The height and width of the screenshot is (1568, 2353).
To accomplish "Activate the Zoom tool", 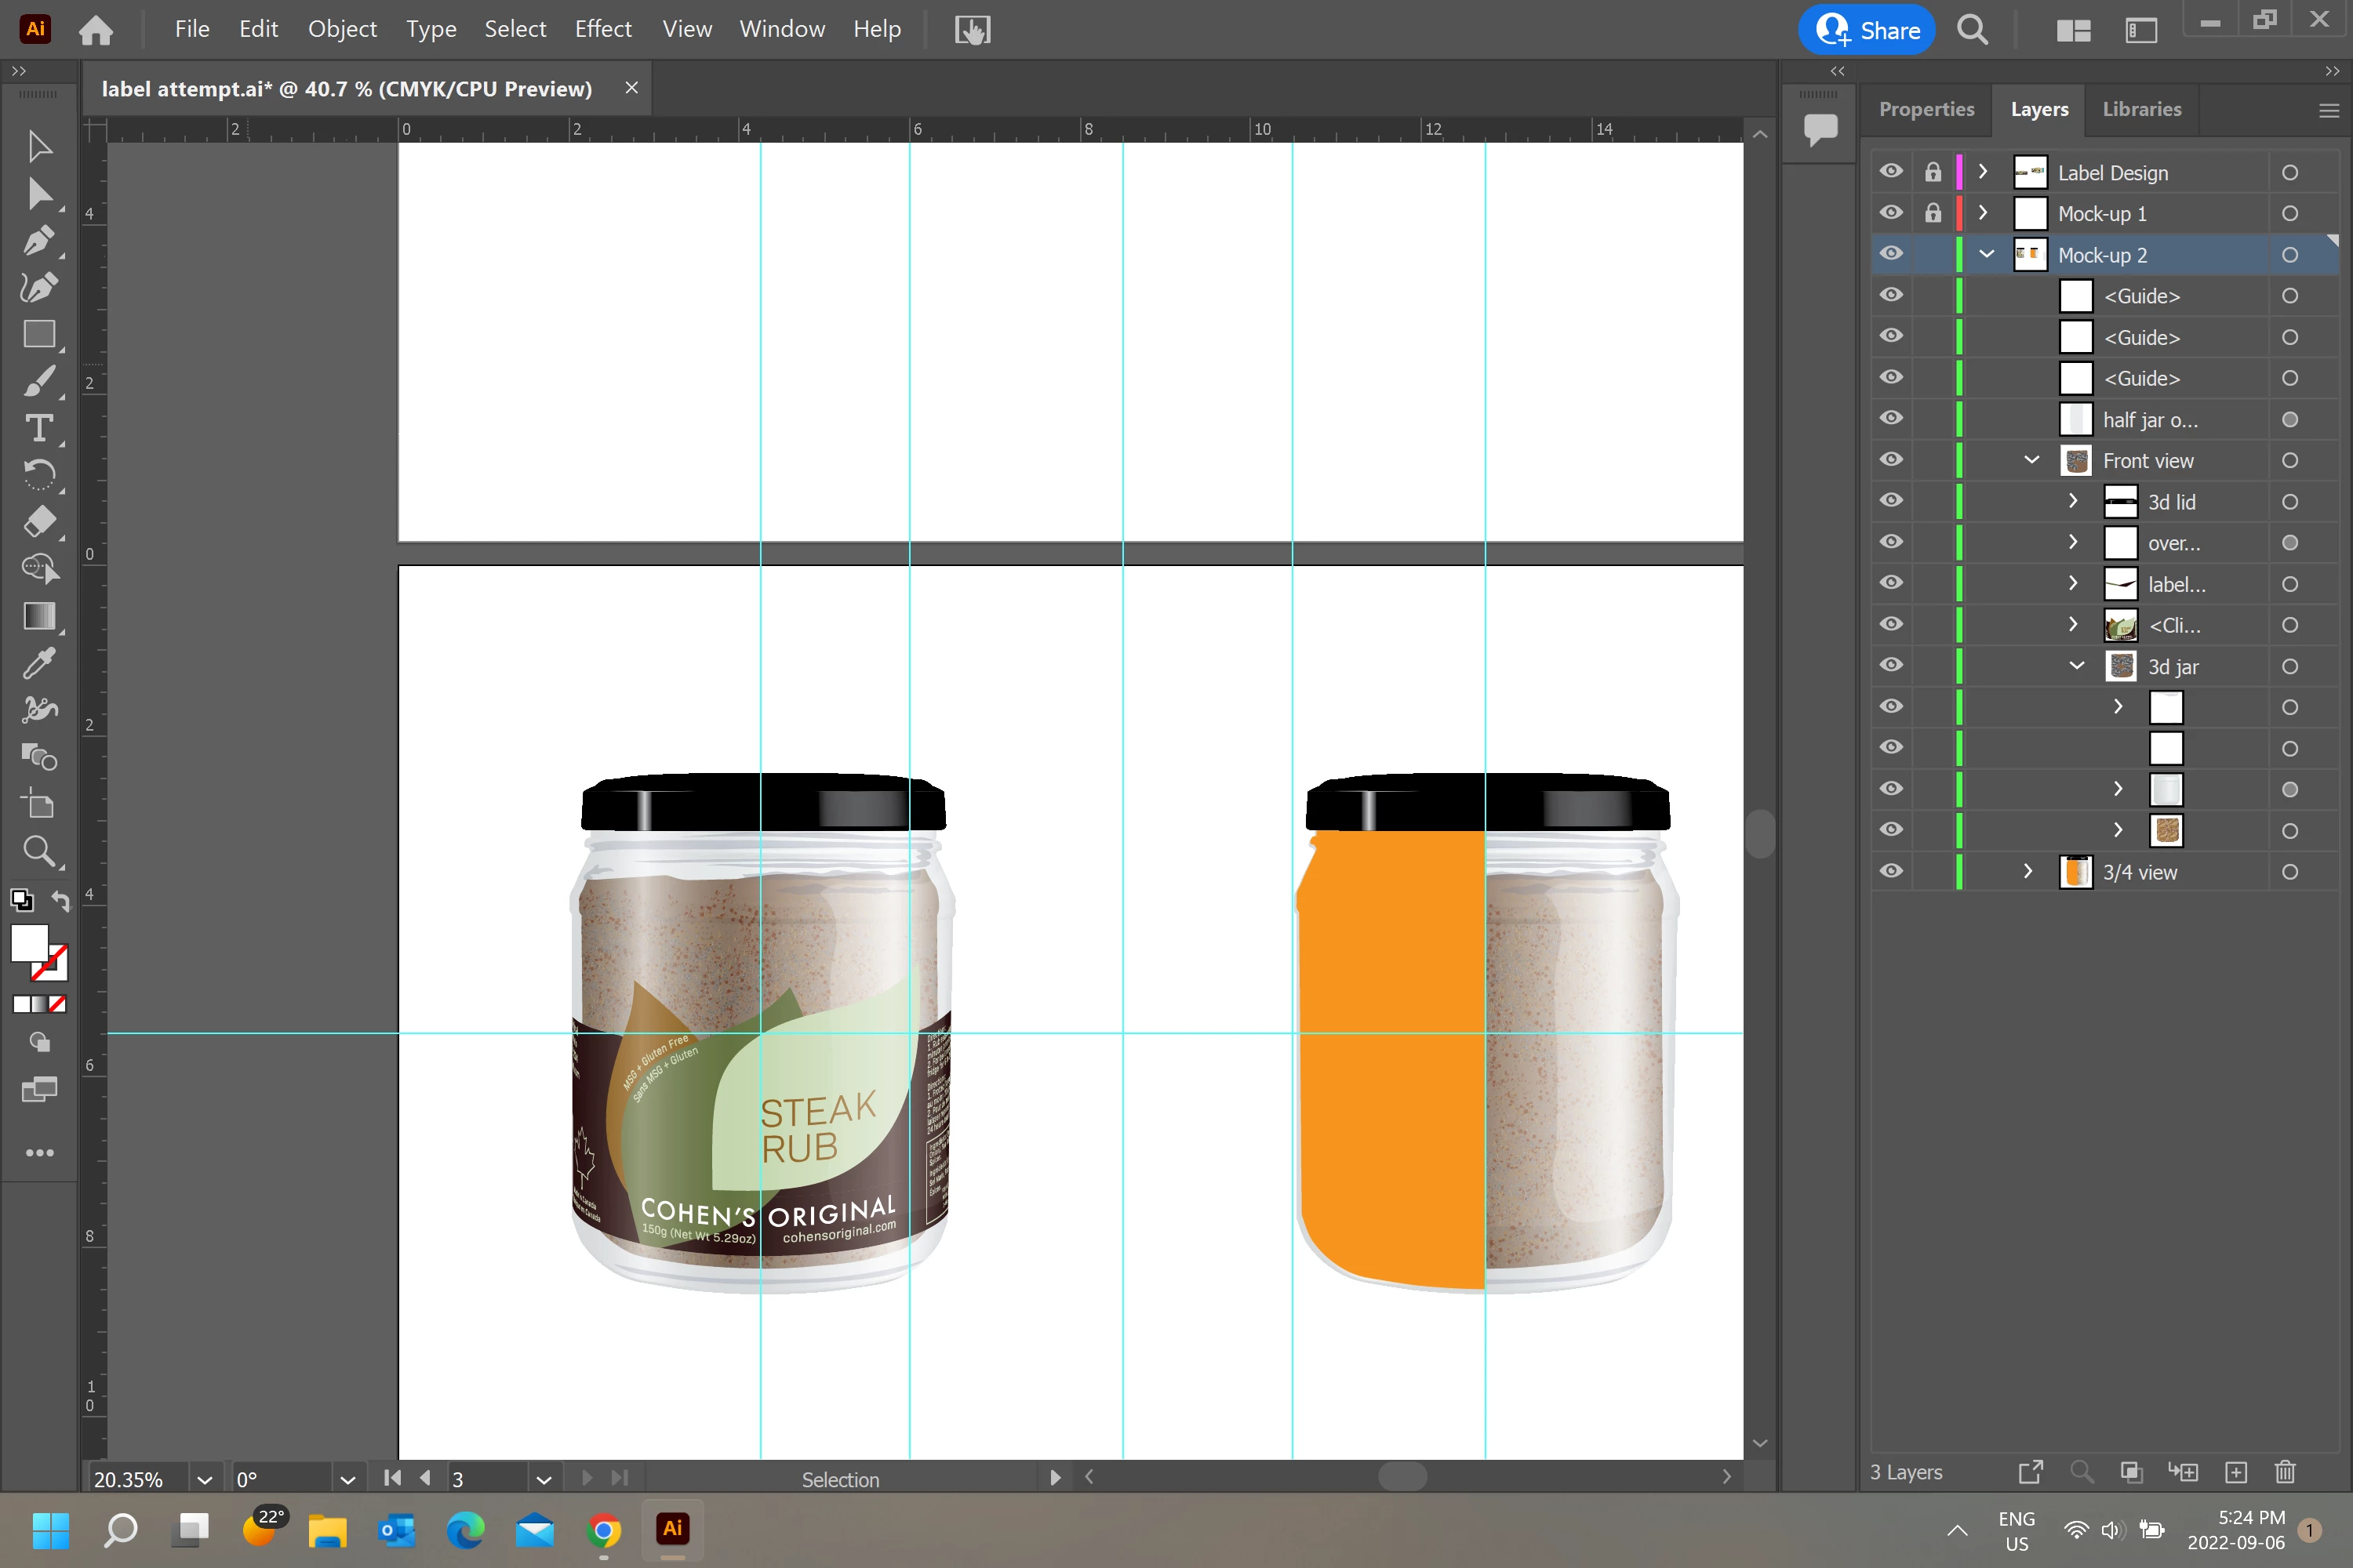I will [38, 852].
